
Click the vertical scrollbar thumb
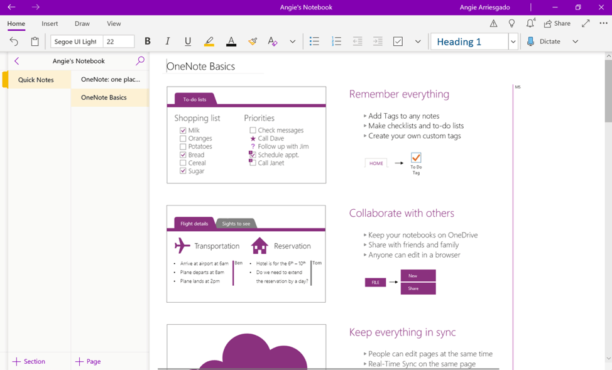coord(608,91)
